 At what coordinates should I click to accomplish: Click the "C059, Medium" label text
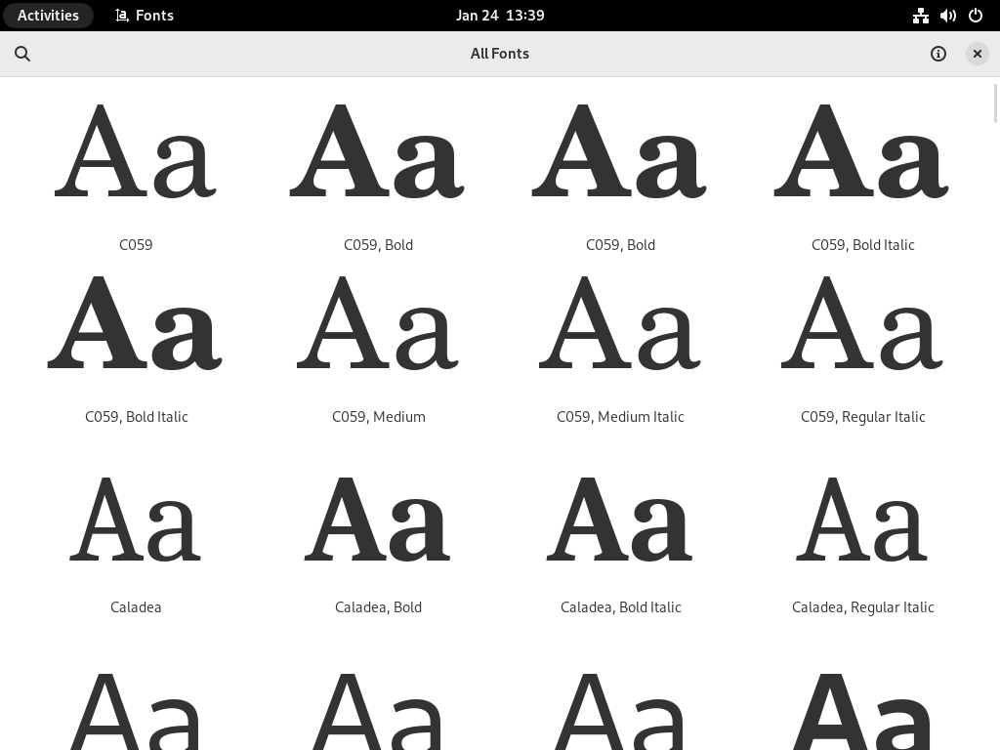pyautogui.click(x=379, y=417)
